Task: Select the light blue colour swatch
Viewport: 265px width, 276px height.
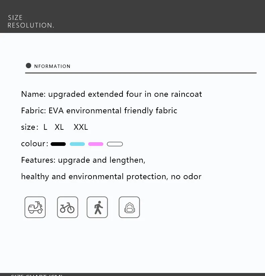Action: [x=77, y=144]
